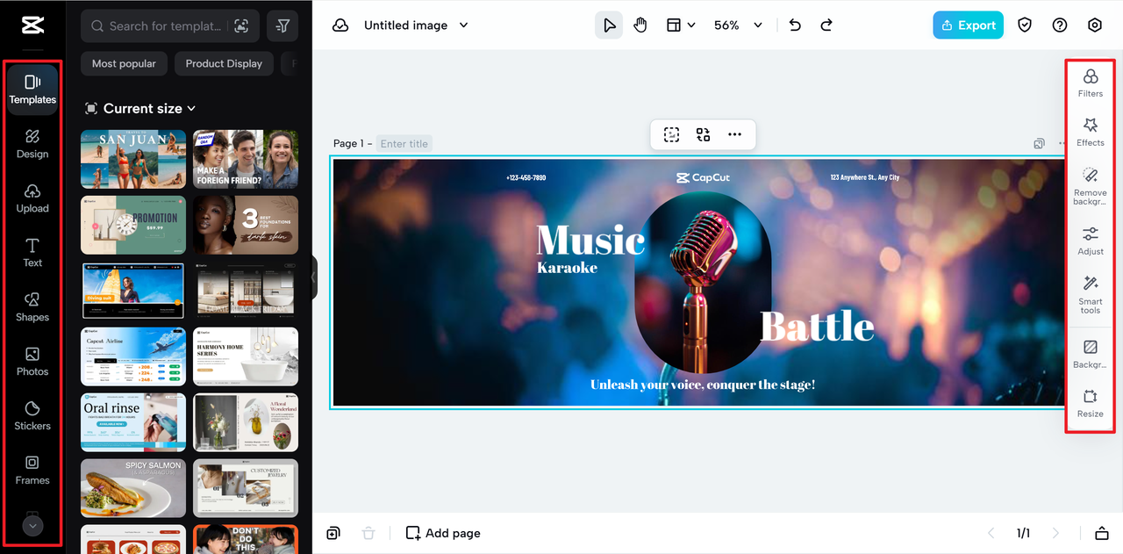This screenshot has height=554, width=1123.
Task: Choose the Make a Foreign Friend template
Action: 246,159
